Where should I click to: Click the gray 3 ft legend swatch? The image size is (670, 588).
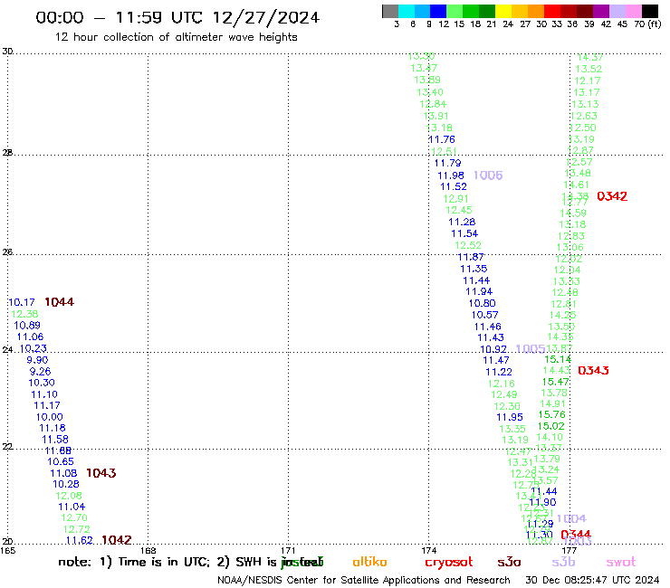[390, 11]
